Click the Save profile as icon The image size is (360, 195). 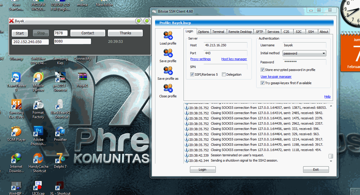[168, 70]
